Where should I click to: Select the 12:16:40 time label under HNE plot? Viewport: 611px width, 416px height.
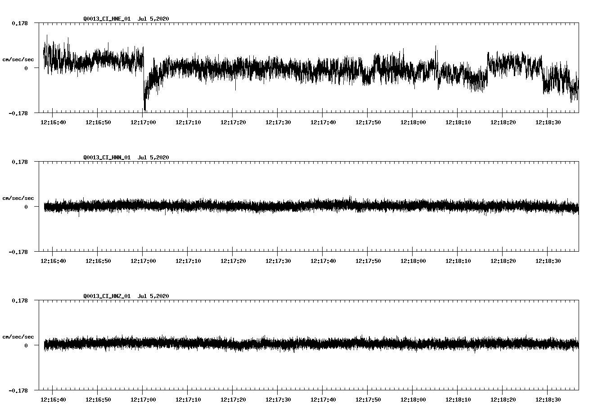pos(53,122)
